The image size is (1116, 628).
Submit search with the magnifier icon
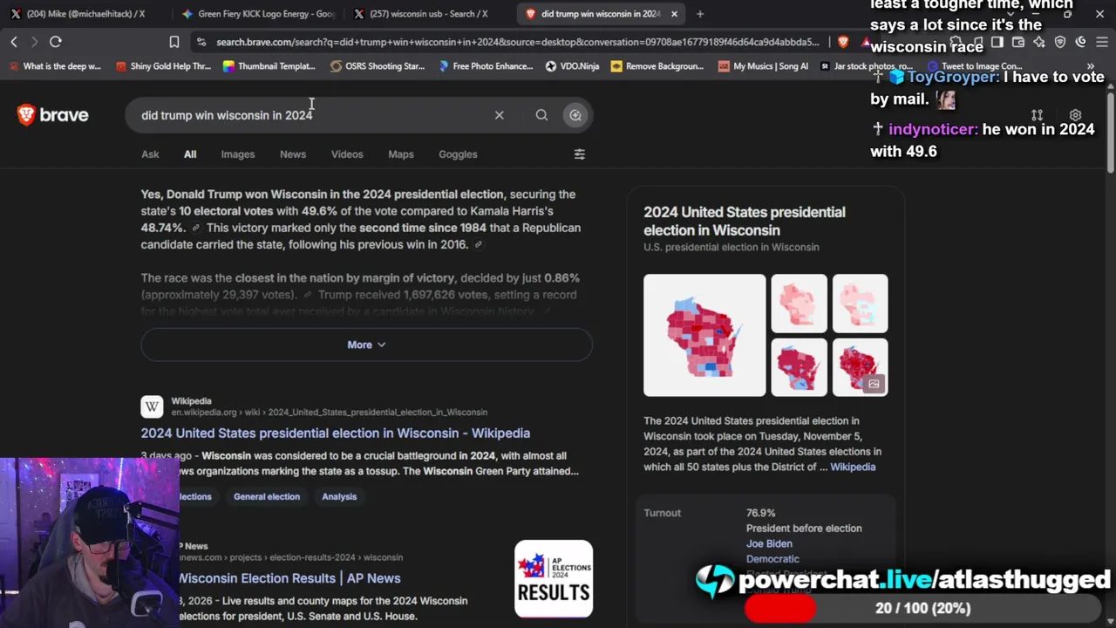tap(541, 115)
